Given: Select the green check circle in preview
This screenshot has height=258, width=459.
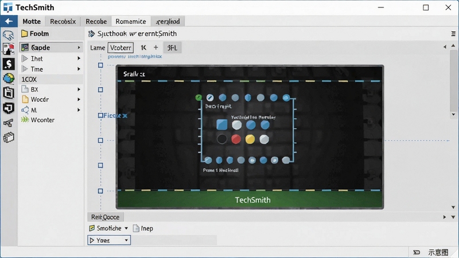Looking at the screenshot, I should tap(199, 97).
